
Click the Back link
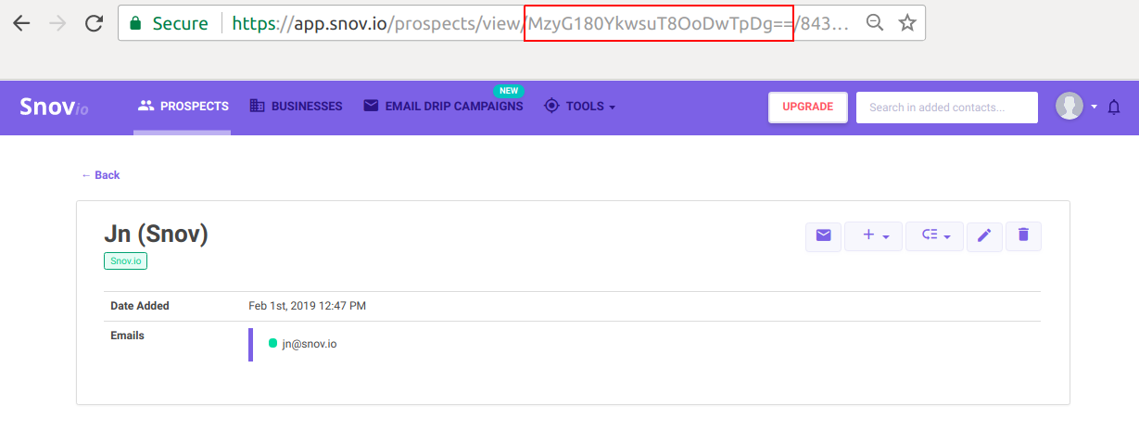pyautogui.click(x=100, y=175)
